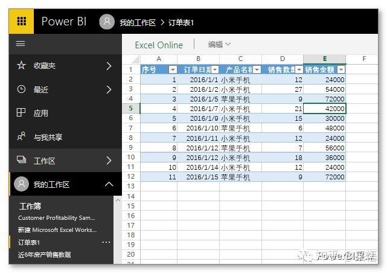Image resolution: width=387 pixels, height=273 pixels.
Task: Select row 1 header
Action: 131,69
